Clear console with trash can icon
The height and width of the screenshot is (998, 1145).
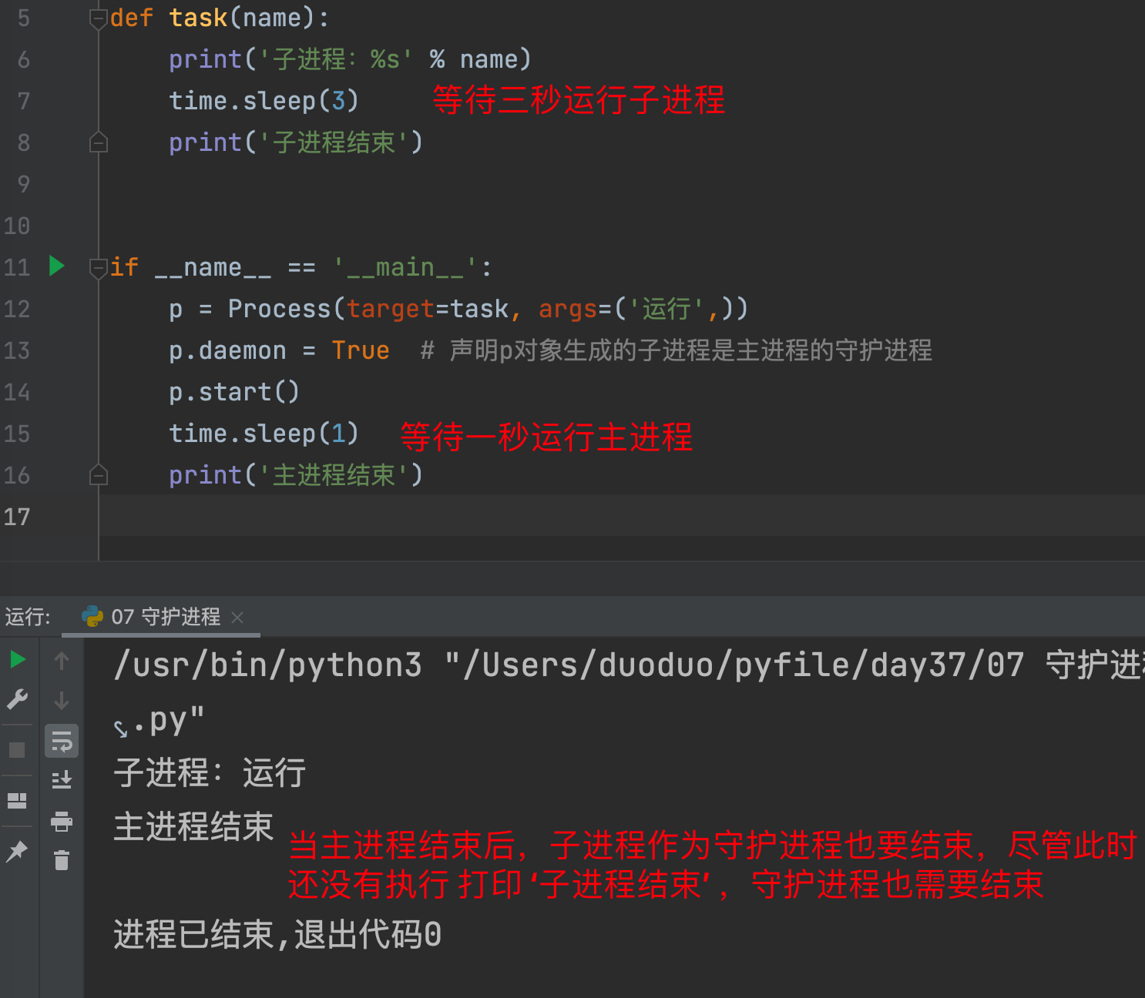(62, 860)
